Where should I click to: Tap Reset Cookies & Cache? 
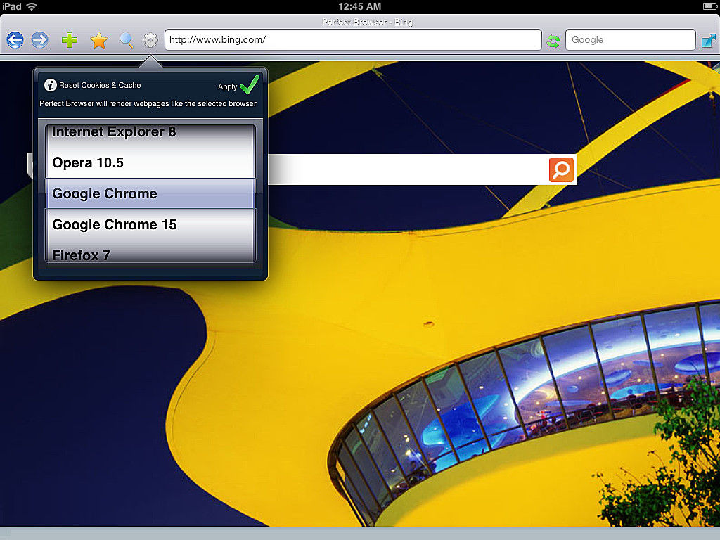point(100,85)
